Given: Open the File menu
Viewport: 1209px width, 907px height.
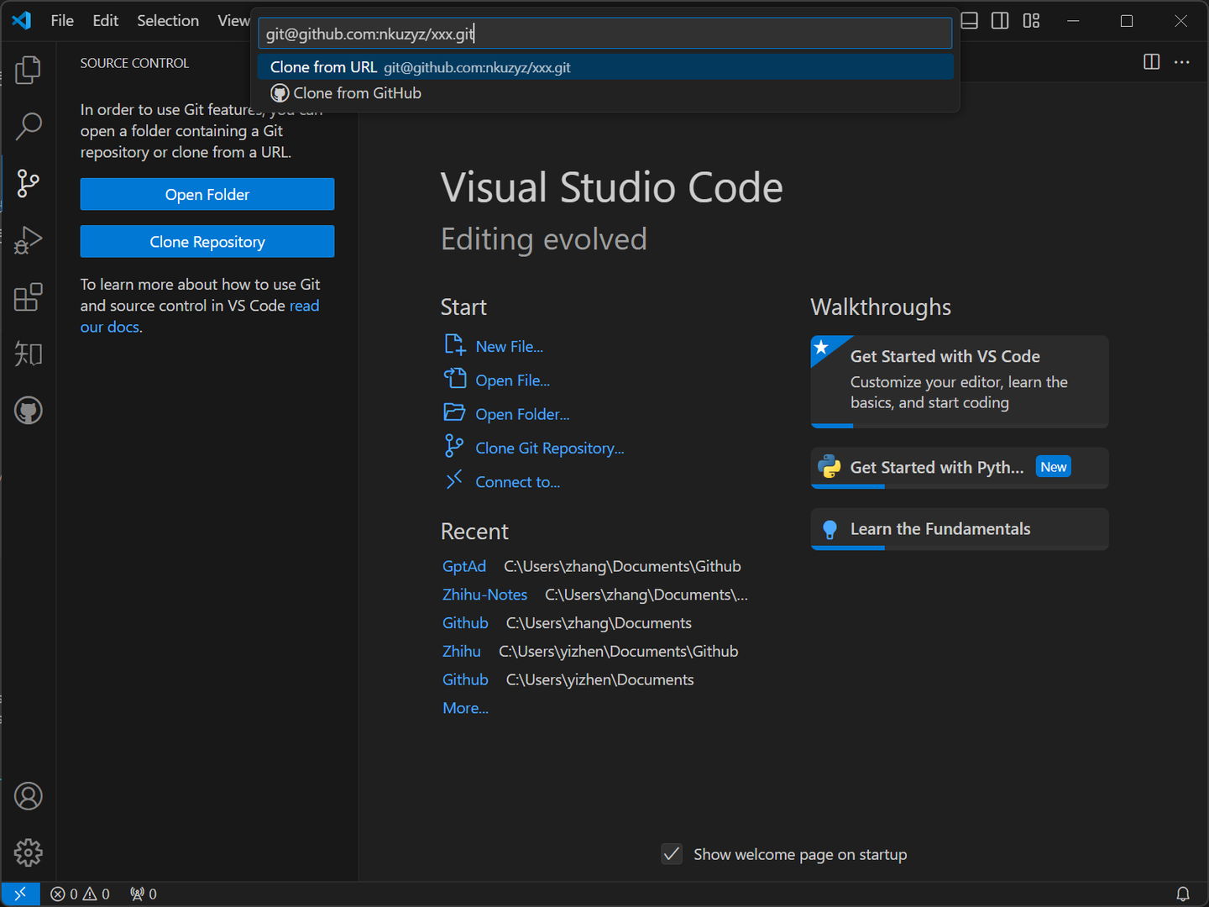Looking at the screenshot, I should click(61, 20).
